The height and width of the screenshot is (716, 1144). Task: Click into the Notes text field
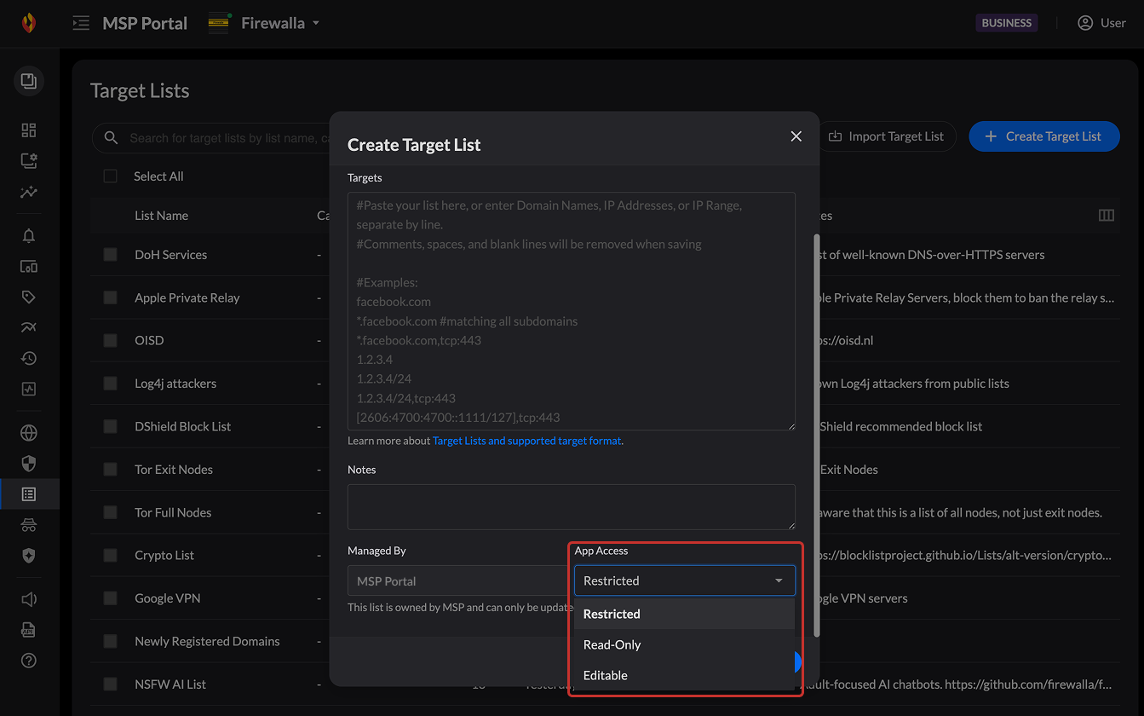coord(571,506)
